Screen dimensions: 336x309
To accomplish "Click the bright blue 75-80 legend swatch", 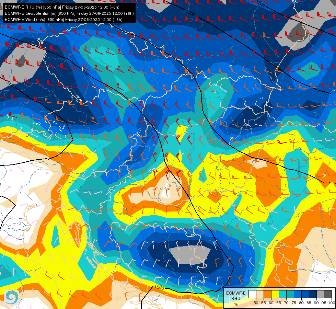I will click(298, 294).
